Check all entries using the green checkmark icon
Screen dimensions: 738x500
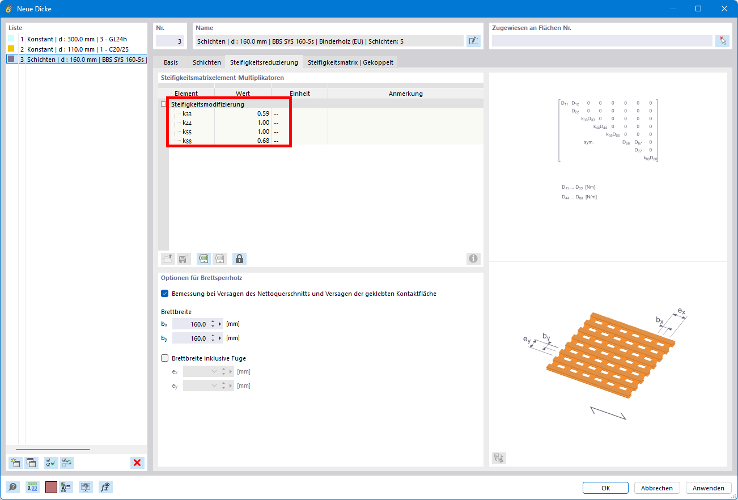(50, 463)
